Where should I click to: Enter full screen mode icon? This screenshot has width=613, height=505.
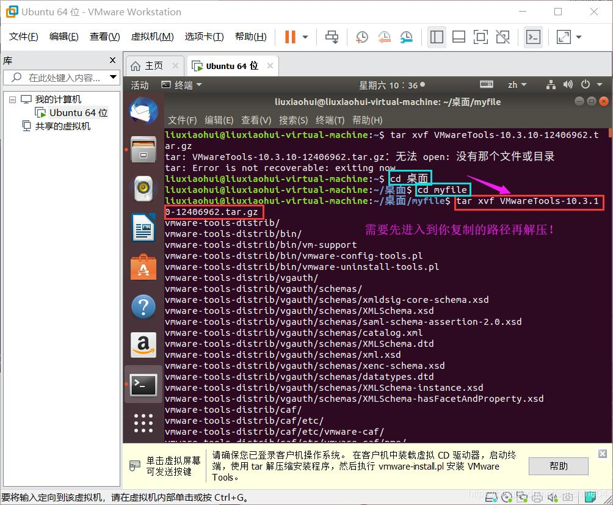pyautogui.click(x=481, y=37)
